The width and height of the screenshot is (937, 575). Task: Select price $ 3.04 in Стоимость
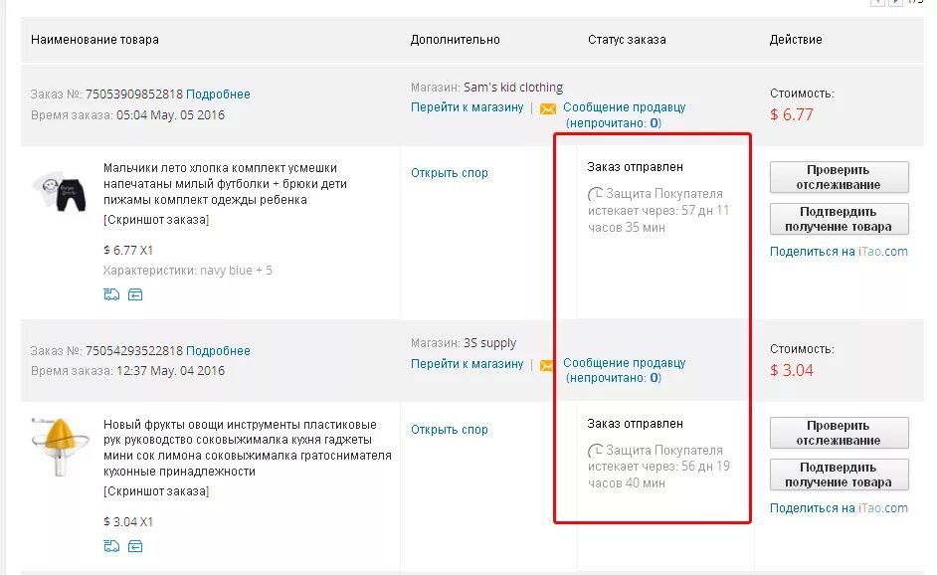tap(792, 371)
